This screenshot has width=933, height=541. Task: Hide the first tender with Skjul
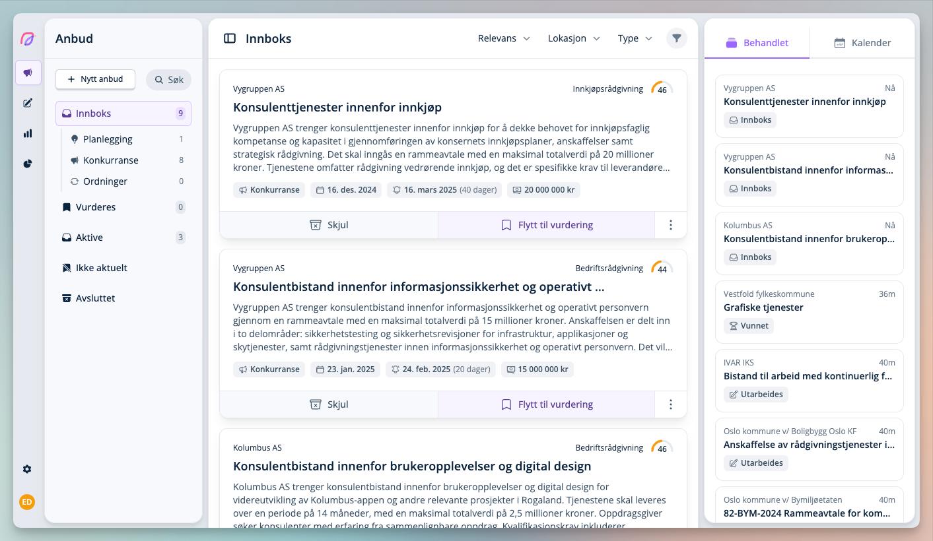329,225
